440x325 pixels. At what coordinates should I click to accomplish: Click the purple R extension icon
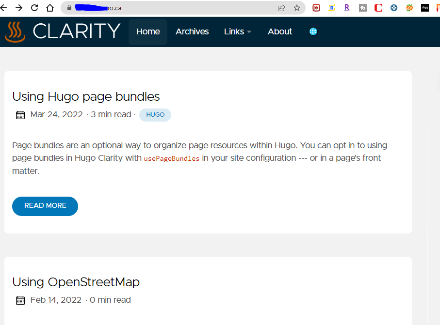[x=347, y=8]
